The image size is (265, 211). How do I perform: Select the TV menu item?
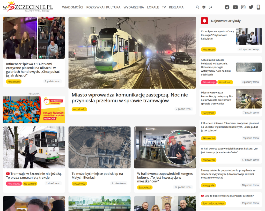click(x=164, y=7)
